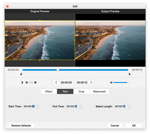The height and width of the screenshot is (134, 150).
Task: Switch to the Effect tab
Action: pyautogui.click(x=49, y=92)
